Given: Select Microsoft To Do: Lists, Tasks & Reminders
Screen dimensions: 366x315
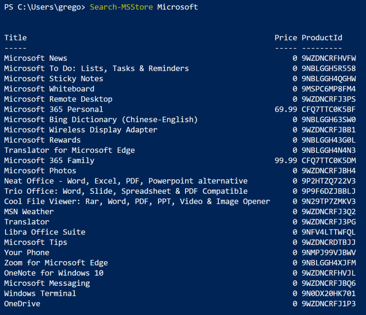Looking at the screenshot, I should tap(96, 68).
